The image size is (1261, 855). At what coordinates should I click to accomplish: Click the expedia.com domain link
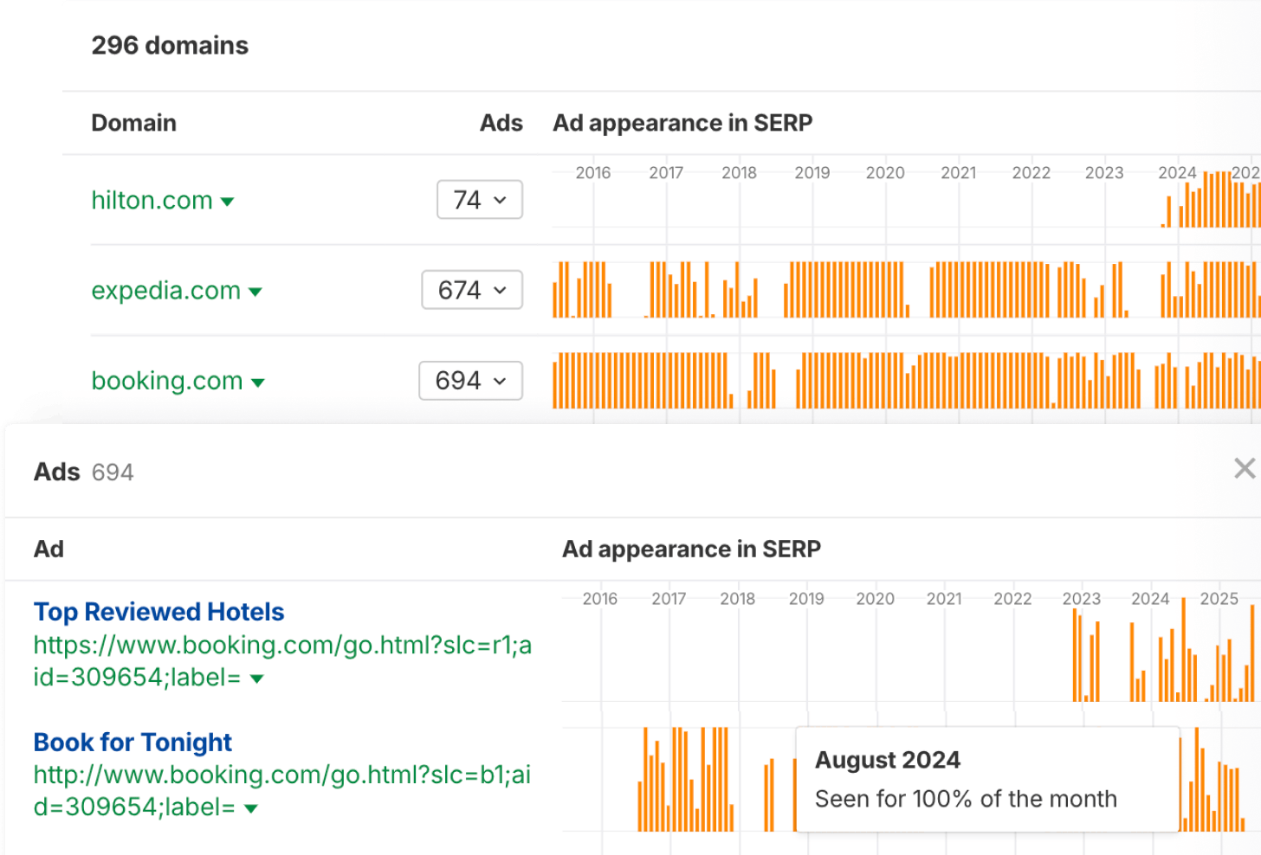(x=165, y=290)
